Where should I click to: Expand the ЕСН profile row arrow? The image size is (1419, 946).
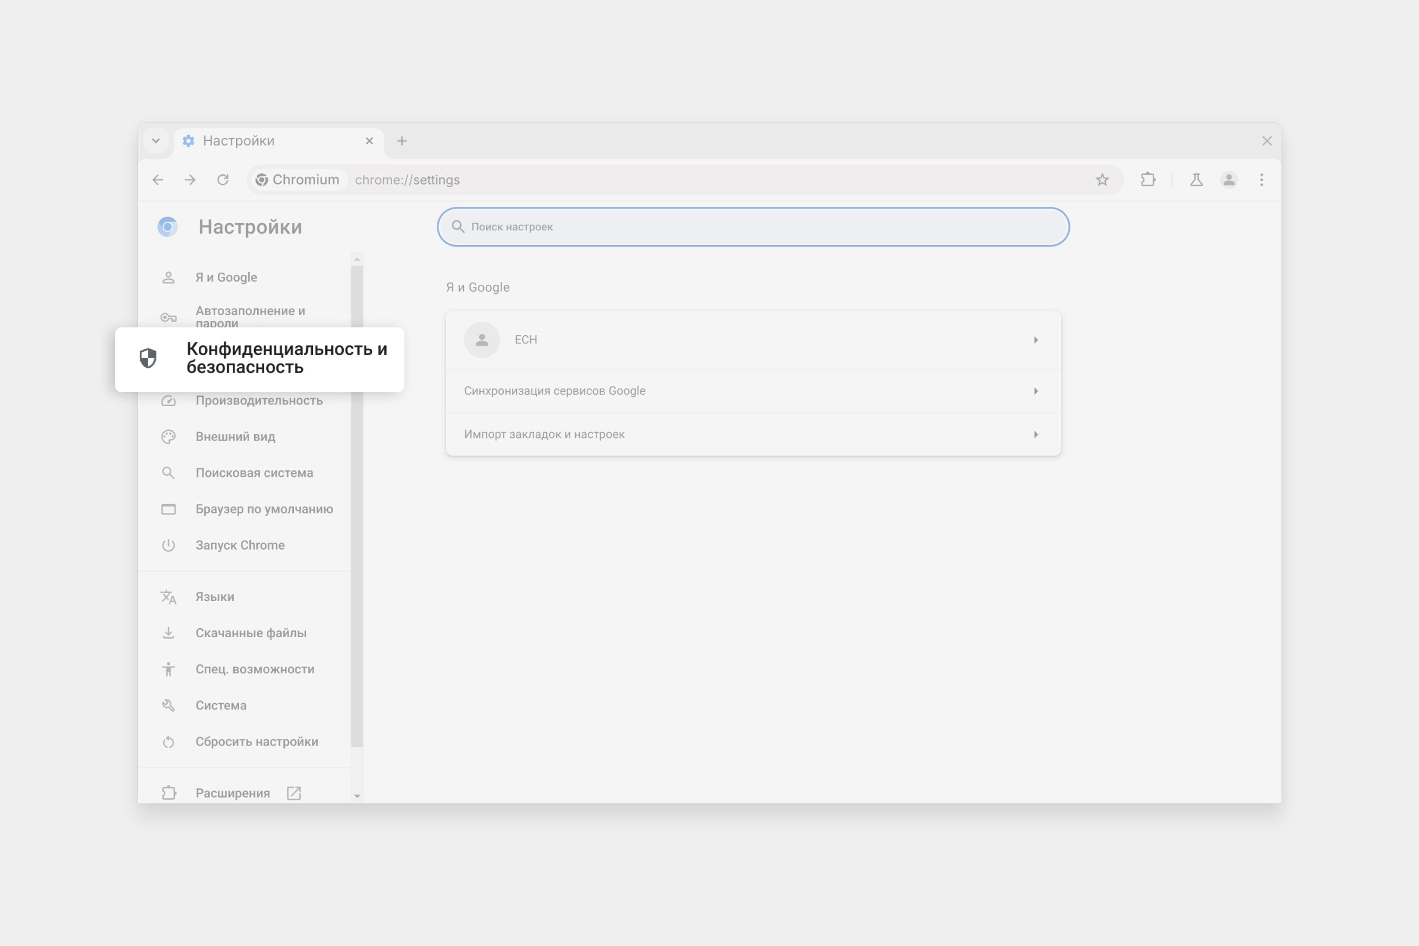[1035, 340]
